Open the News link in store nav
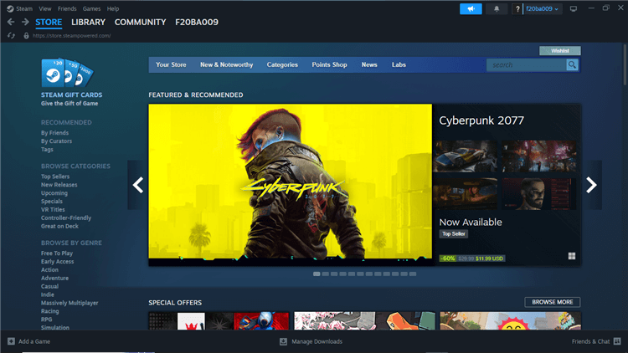This screenshot has width=628, height=353. coord(369,65)
